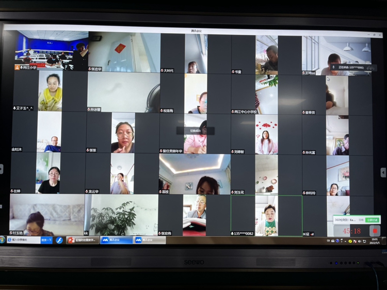
Task: Click green button in 360 popup
Action: pos(372,220)
